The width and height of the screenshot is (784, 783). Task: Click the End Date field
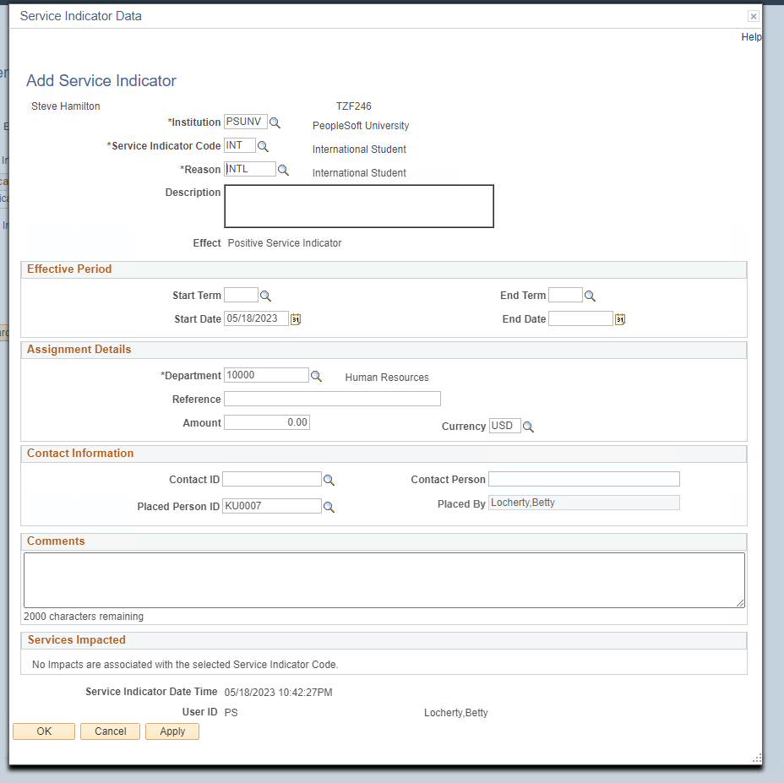[581, 318]
